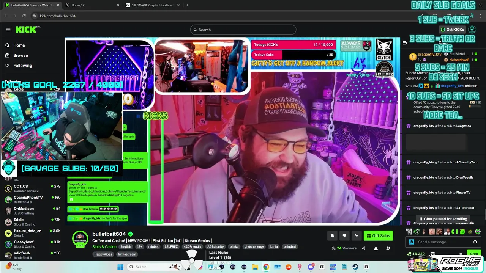Open Classybeef channel in sidebar
The image size is (486, 273).
click(32, 244)
